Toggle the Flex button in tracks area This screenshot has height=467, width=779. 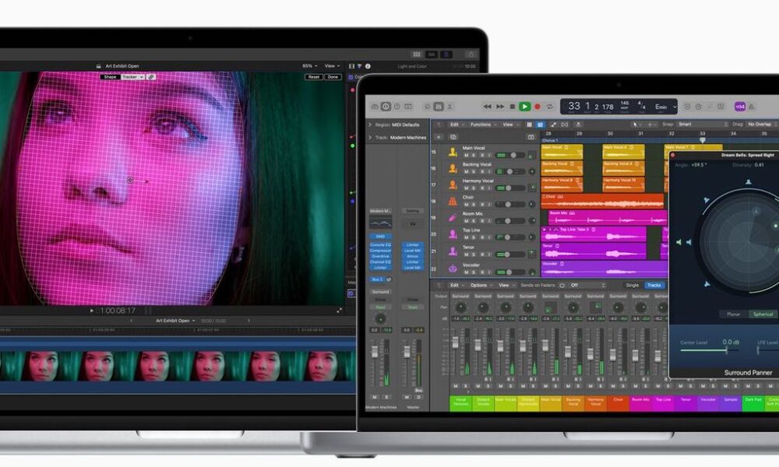pos(565,125)
